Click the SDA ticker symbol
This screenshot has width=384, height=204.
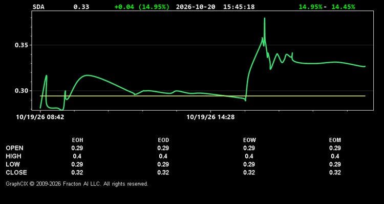coord(38,7)
